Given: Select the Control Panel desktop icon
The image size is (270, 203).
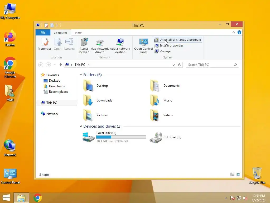Looking at the screenshot, I should [10, 176].
